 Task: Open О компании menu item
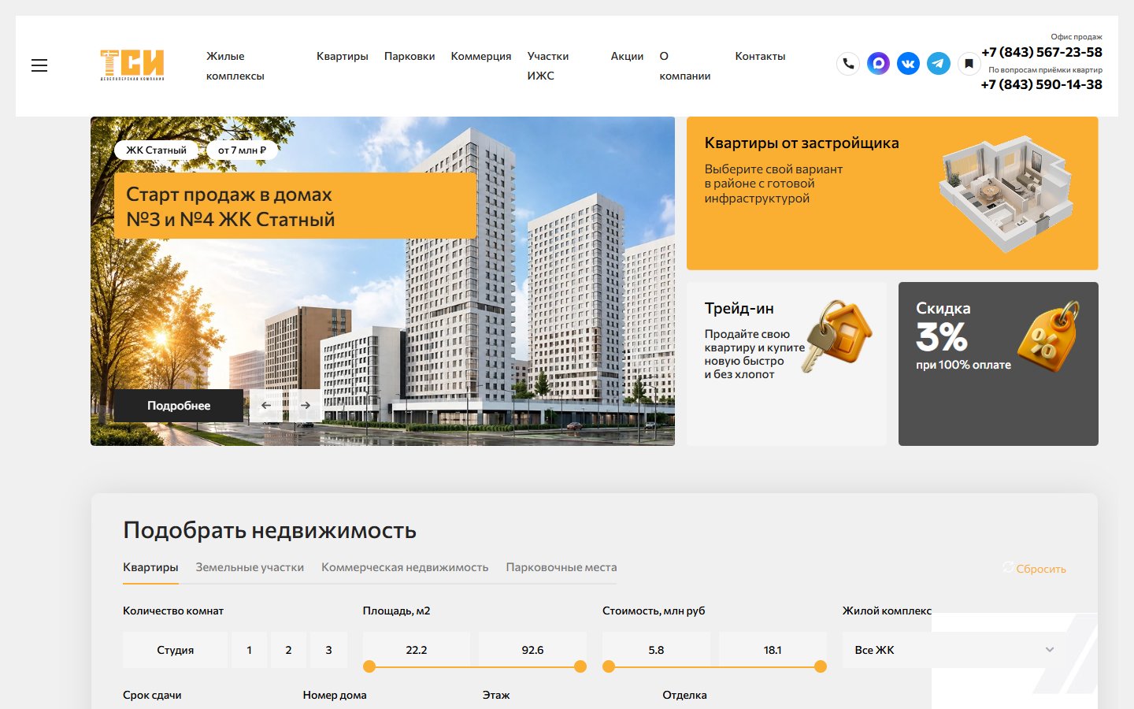(x=685, y=66)
